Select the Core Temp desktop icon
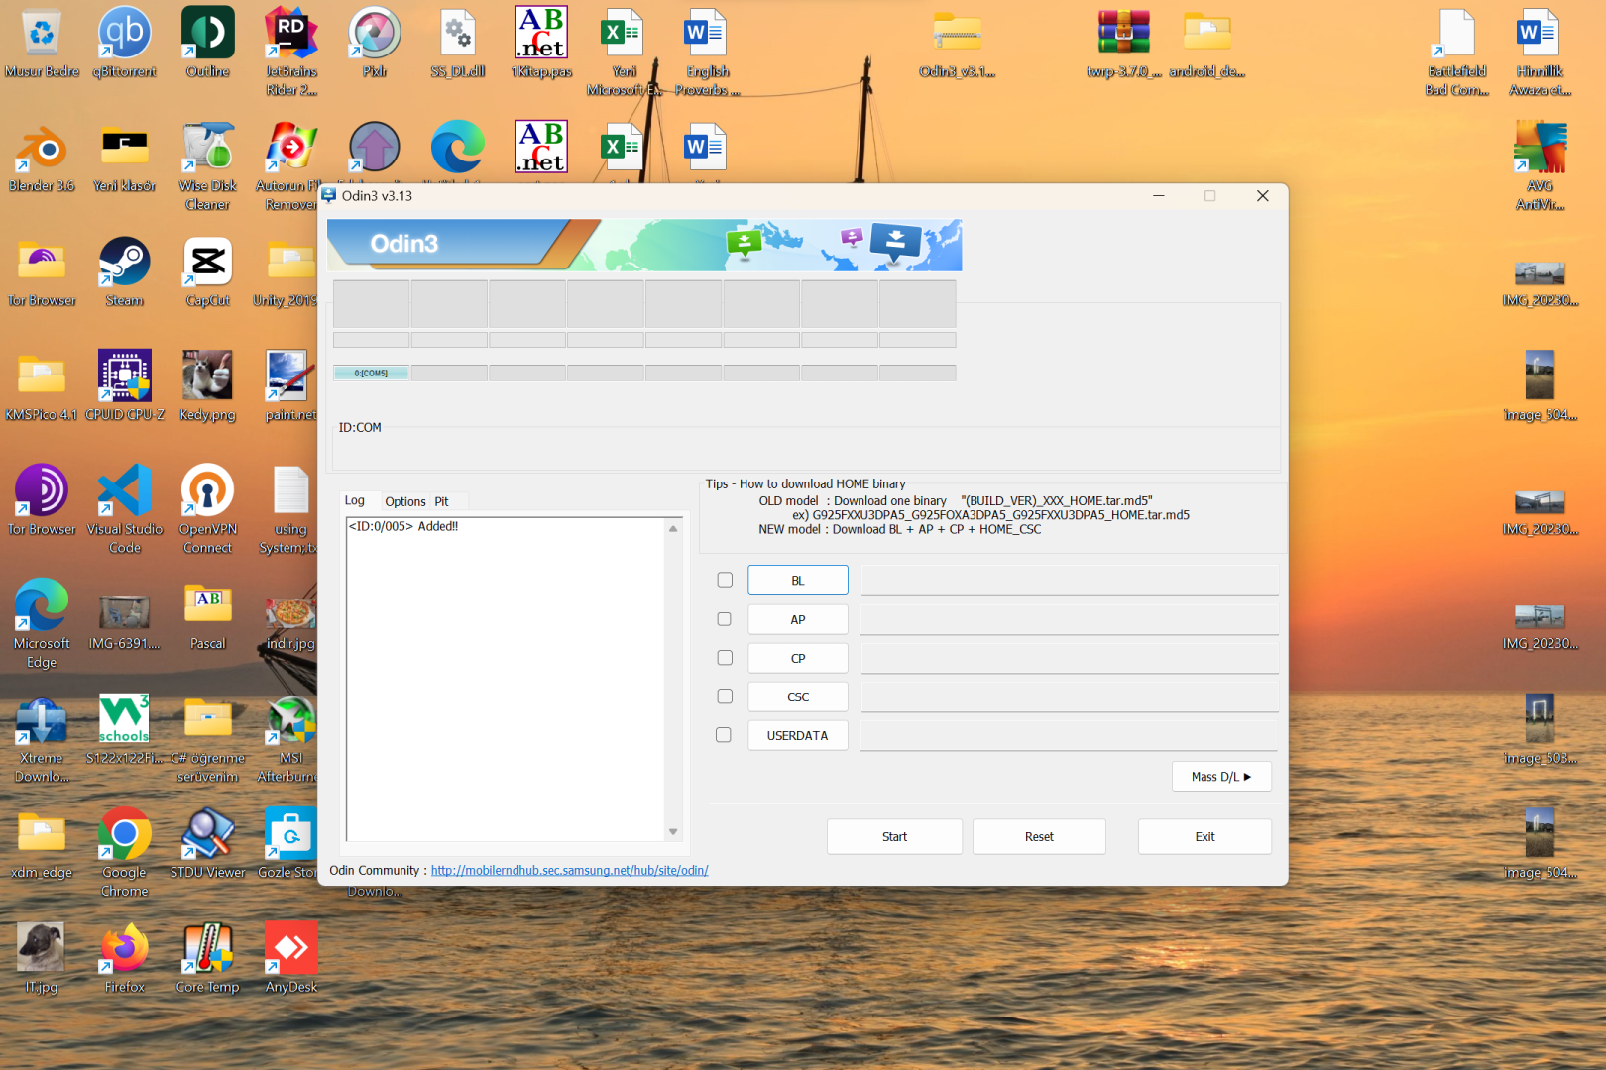1606x1070 pixels. click(x=208, y=958)
